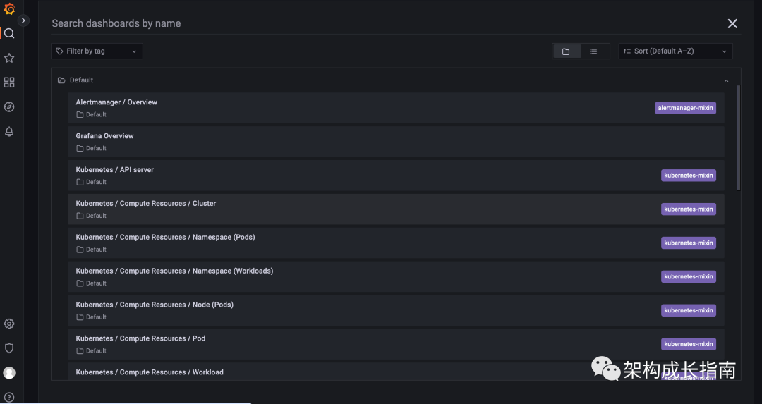762x404 pixels.
Task: Open the Search dashboards sidebar icon
Action: [9, 34]
